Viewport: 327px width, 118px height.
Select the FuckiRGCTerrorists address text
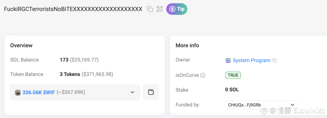click(73, 9)
